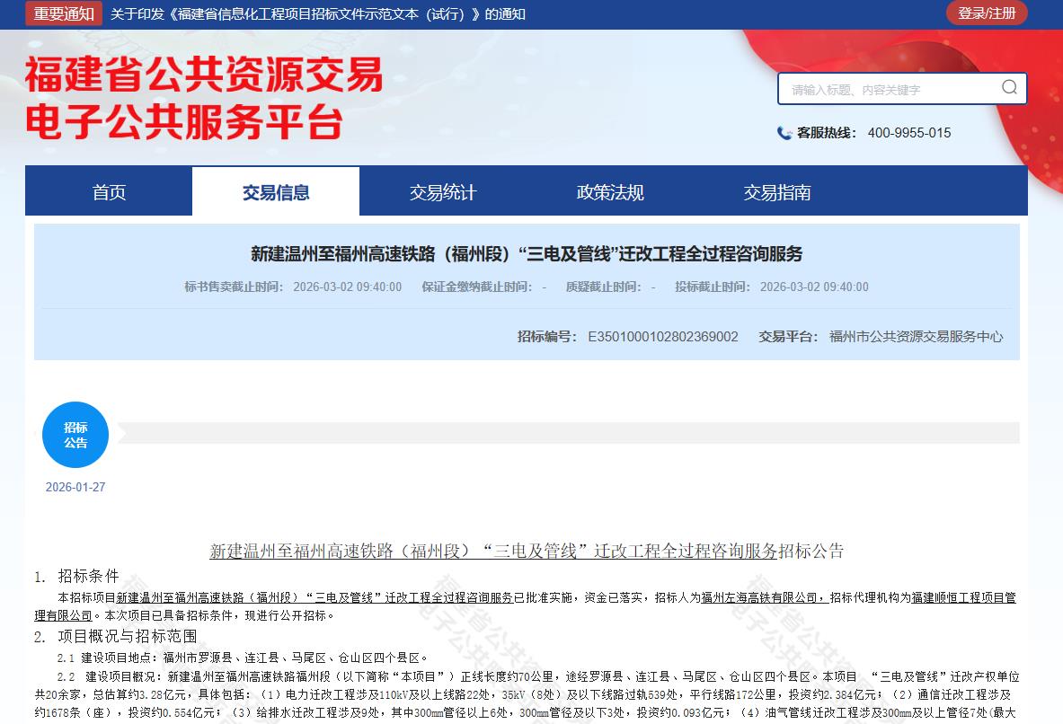
Task: Open the 登录/注册 button
Action: [987, 13]
